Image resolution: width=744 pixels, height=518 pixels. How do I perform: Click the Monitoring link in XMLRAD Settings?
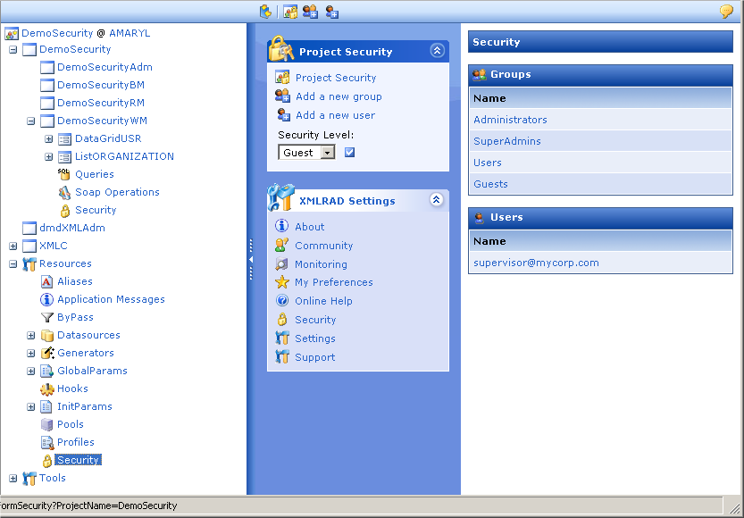tap(321, 264)
